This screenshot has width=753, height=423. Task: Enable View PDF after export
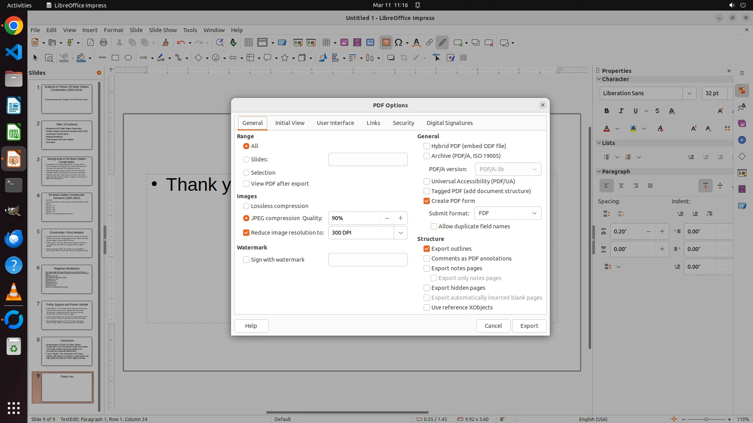pos(246,184)
